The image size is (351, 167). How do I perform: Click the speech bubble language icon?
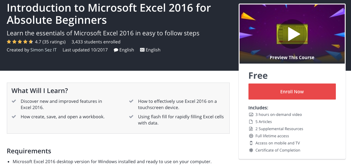[116, 50]
